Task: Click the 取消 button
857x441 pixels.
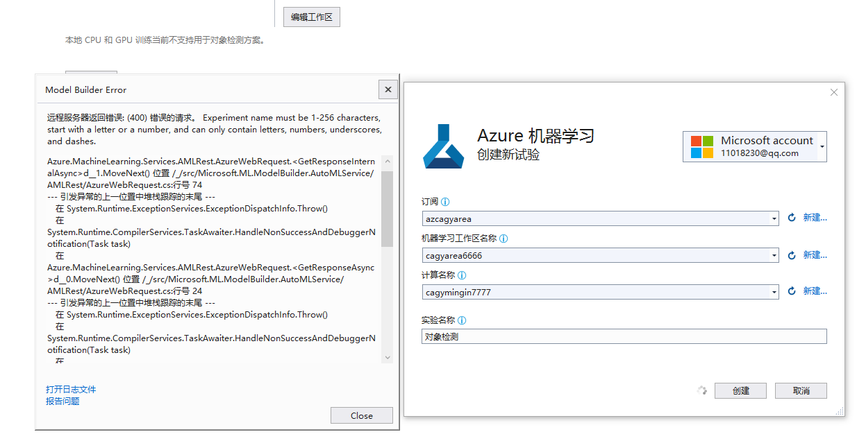Action: coord(801,390)
